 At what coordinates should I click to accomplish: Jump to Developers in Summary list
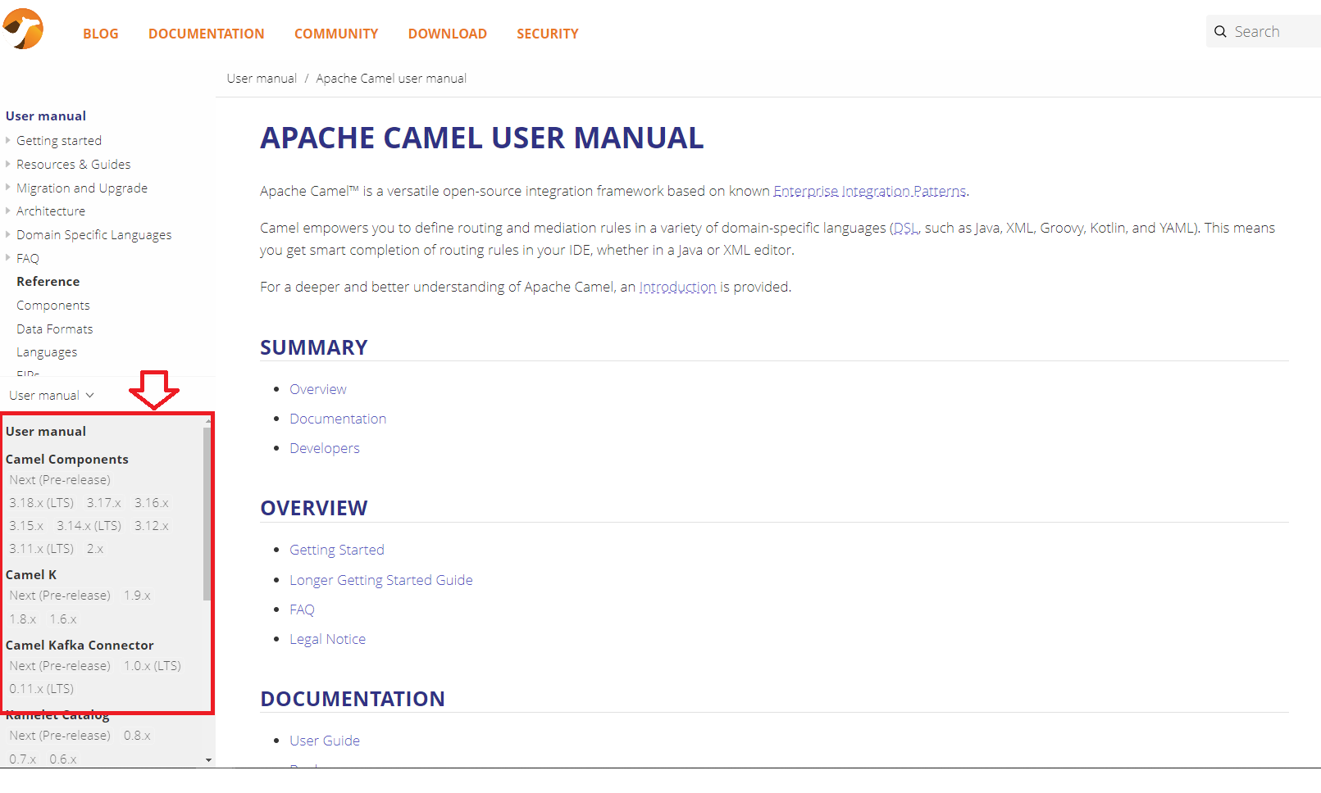point(325,448)
